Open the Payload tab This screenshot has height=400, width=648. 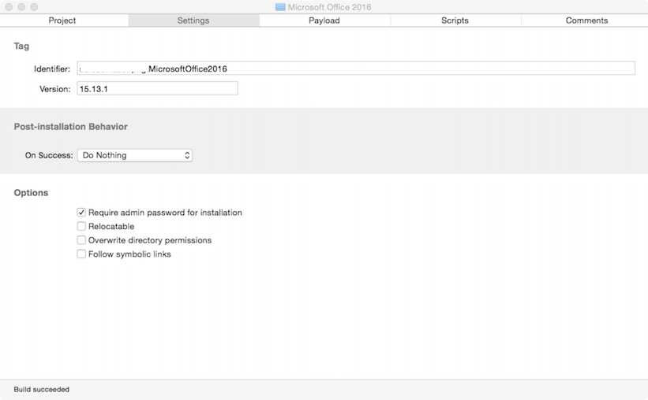click(x=324, y=20)
